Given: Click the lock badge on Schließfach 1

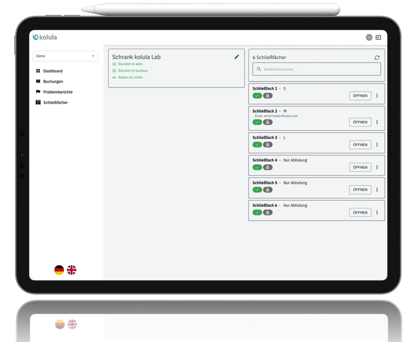Looking at the screenshot, I should [267, 96].
